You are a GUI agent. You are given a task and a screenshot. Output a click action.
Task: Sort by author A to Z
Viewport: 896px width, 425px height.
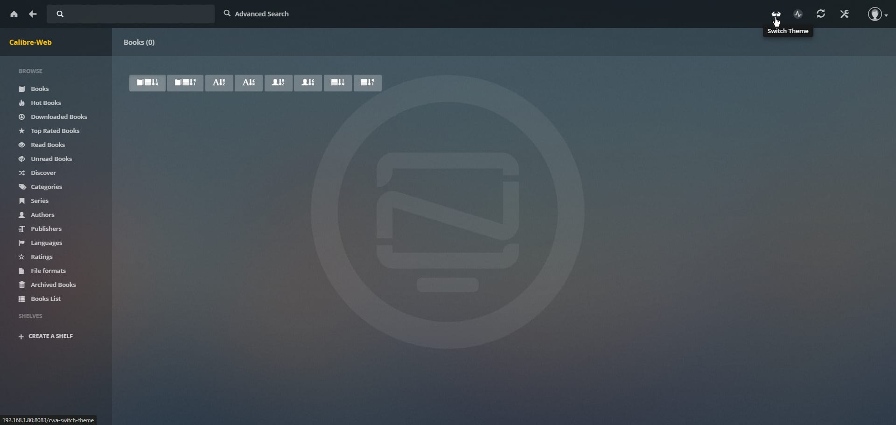[x=279, y=83]
